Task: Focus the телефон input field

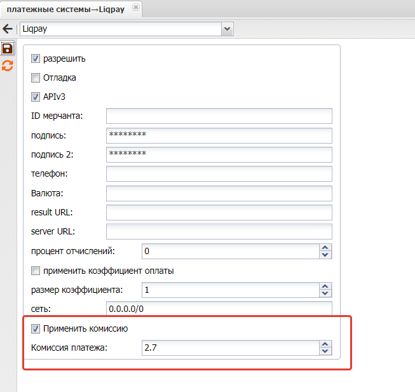Action: coord(219,173)
